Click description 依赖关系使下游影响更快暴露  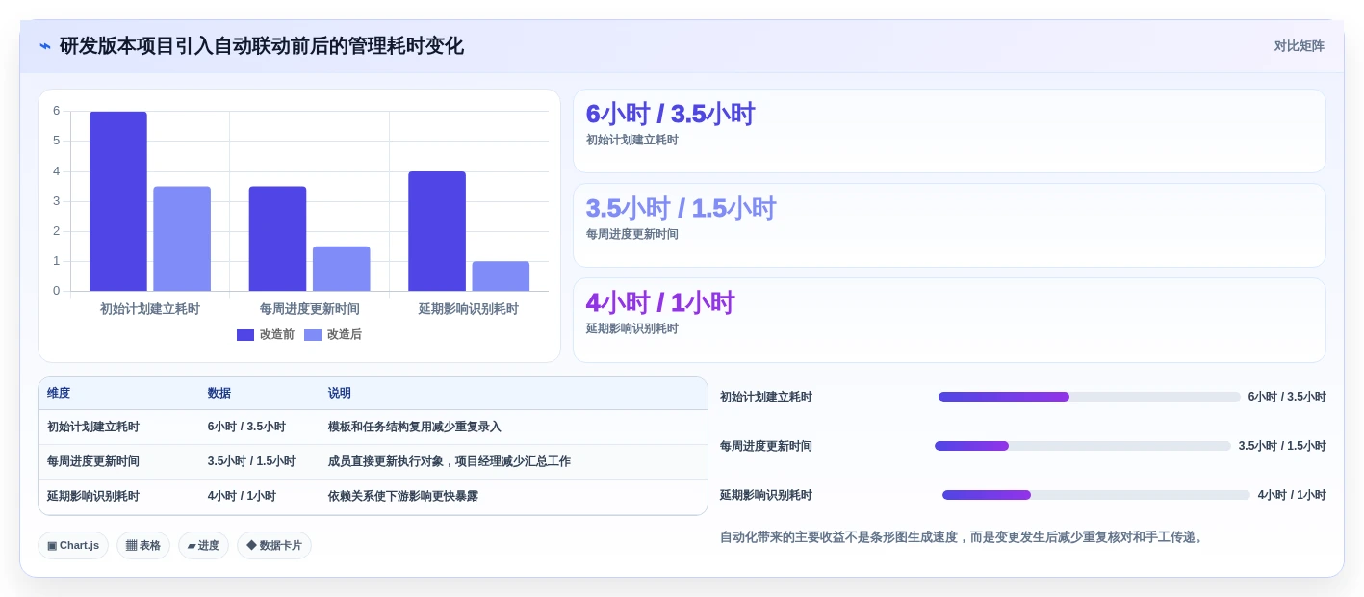403,496
